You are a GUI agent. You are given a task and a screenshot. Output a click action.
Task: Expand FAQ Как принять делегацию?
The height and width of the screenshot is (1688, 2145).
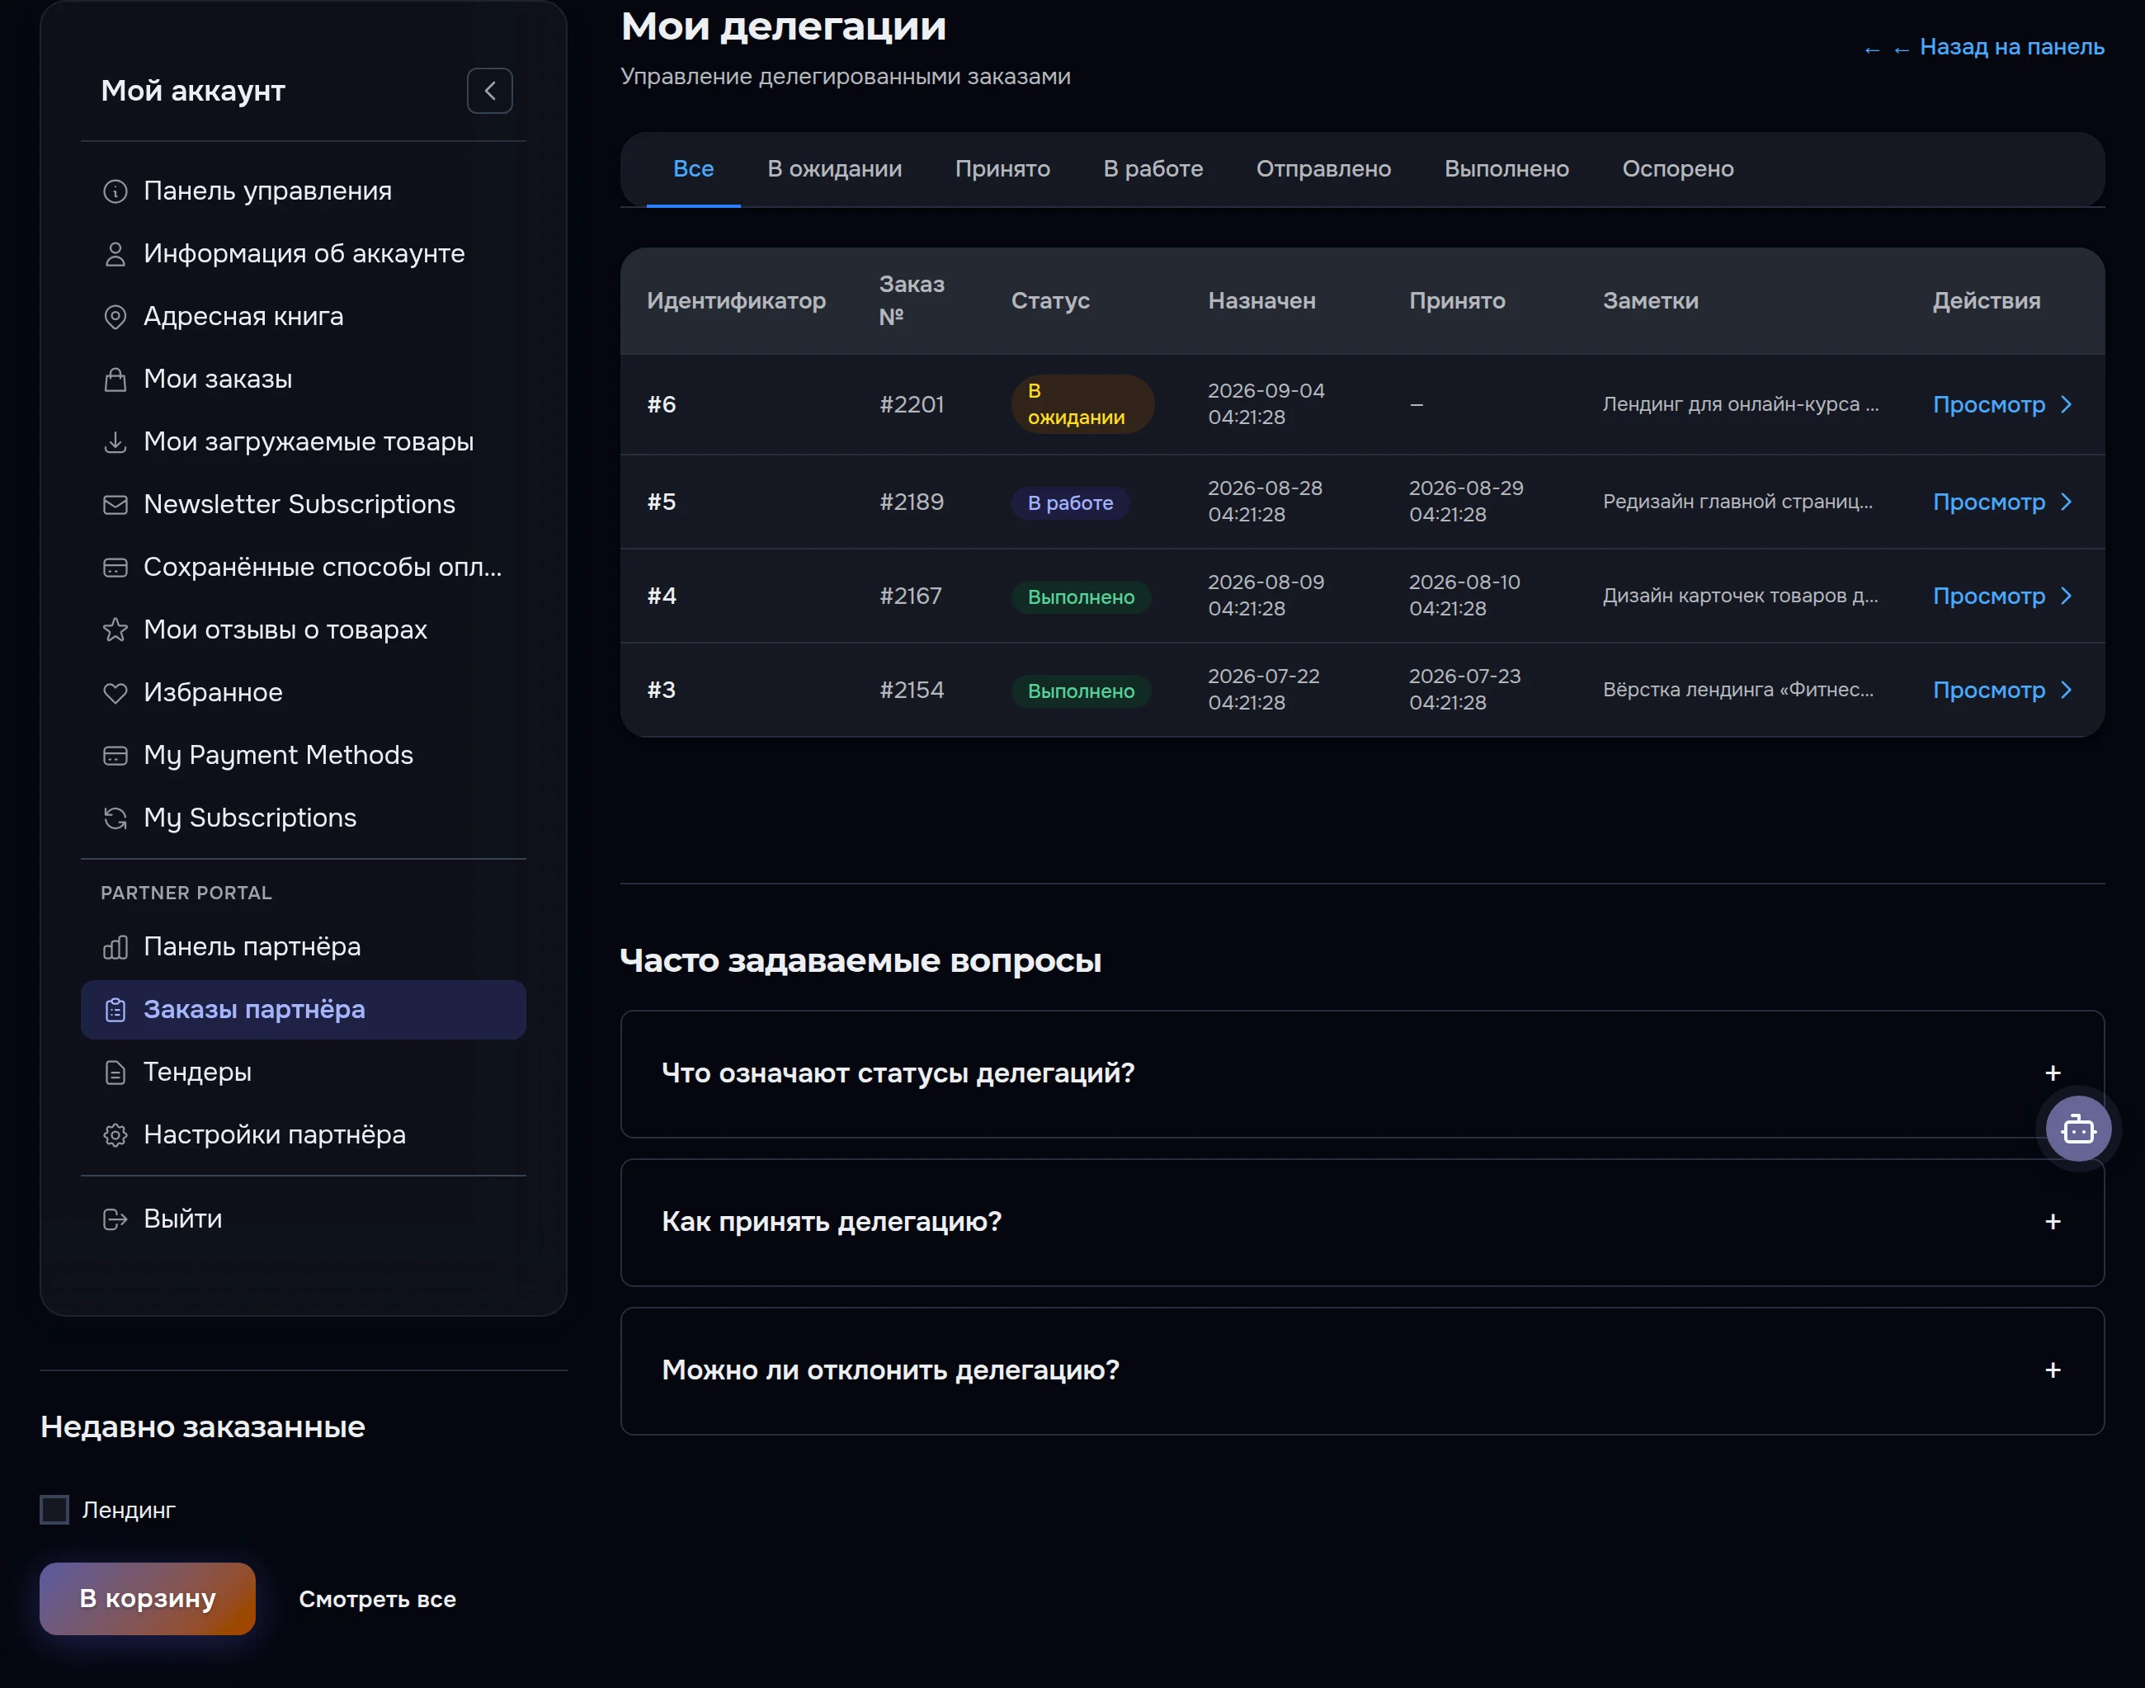tap(1361, 1223)
